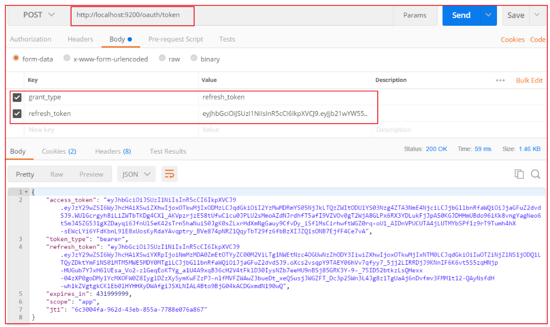
Task: Open the POST method dropdown
Action: click(x=39, y=15)
